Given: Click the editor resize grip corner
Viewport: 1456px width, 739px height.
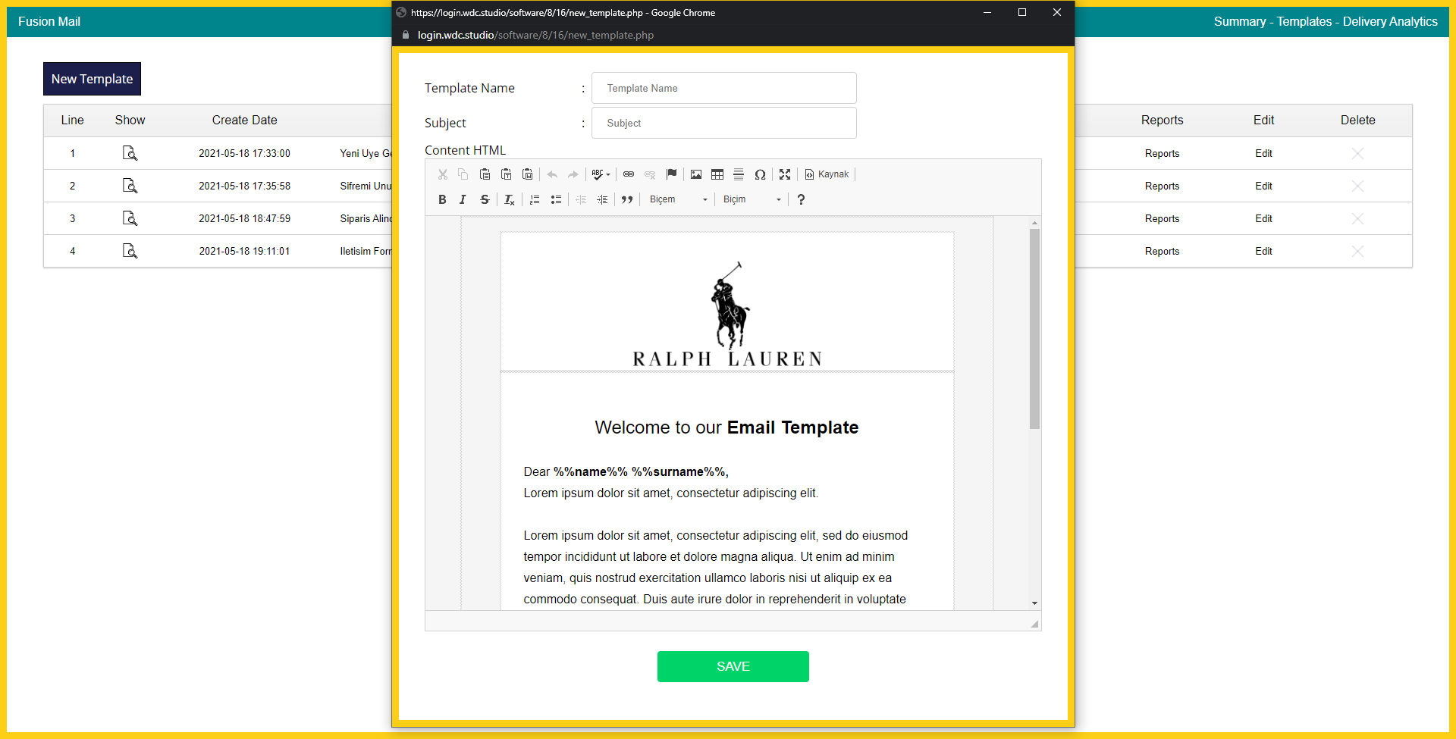Looking at the screenshot, I should point(1034,624).
